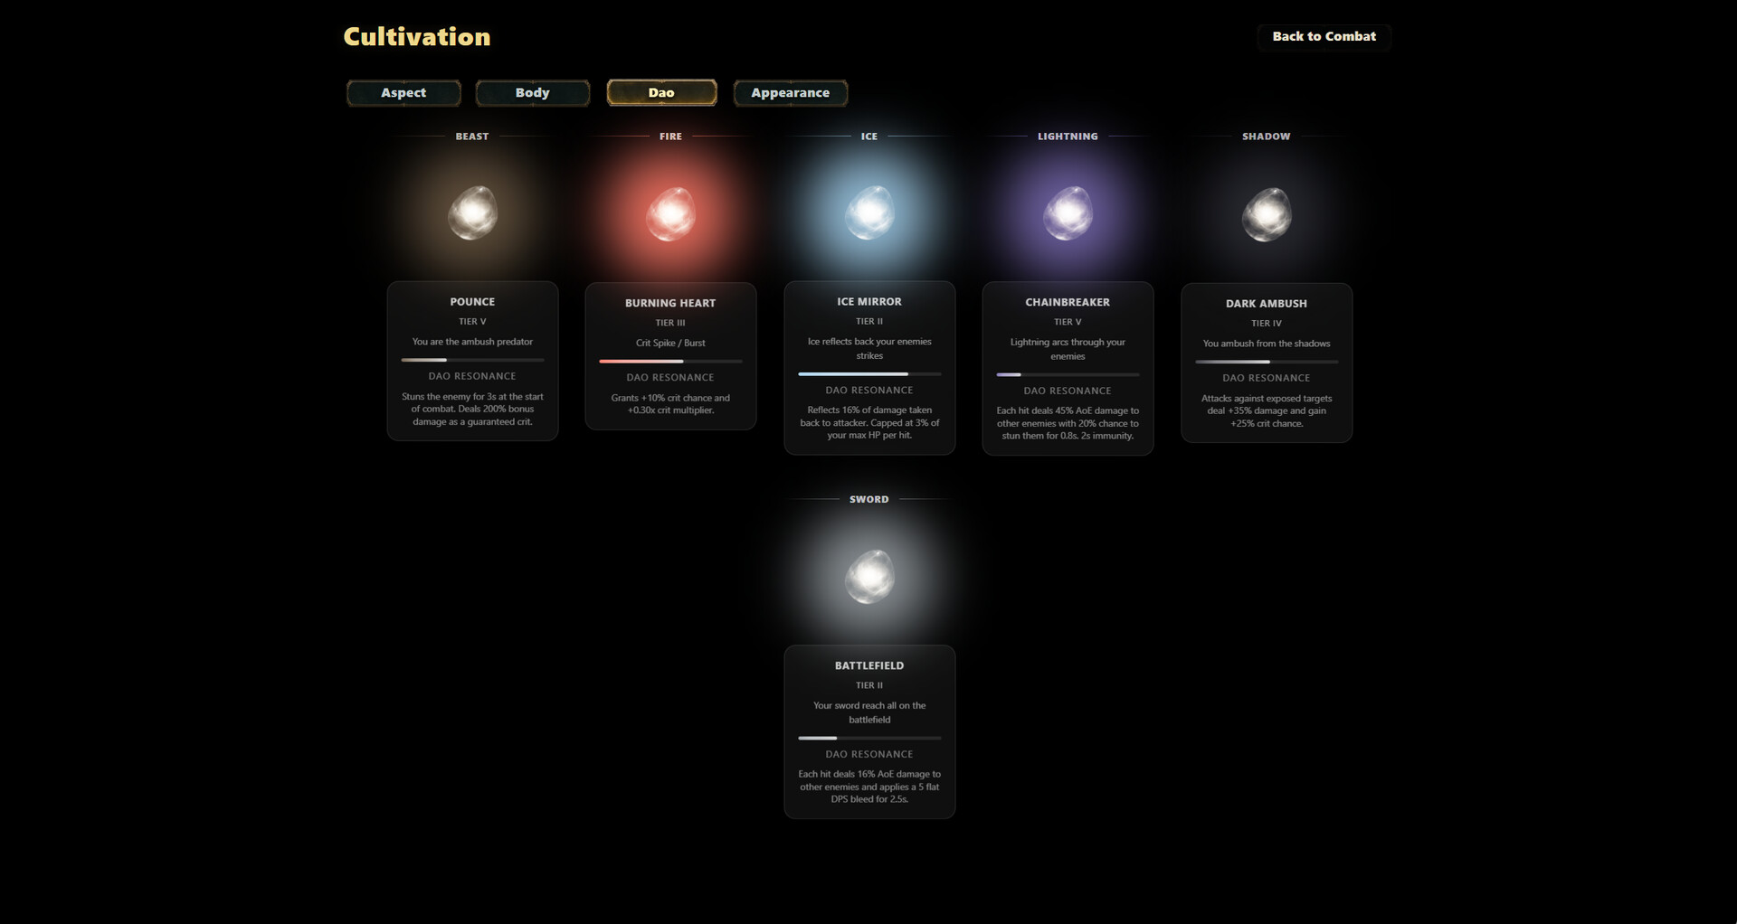Select the Dao tab
This screenshot has height=924, width=1737.
(x=661, y=92)
